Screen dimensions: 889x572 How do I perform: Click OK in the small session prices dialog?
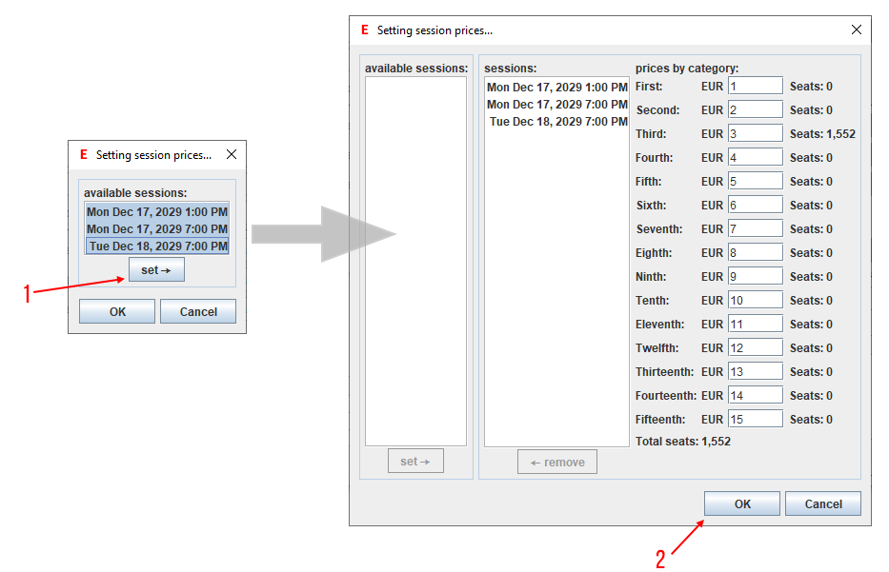[x=117, y=311]
